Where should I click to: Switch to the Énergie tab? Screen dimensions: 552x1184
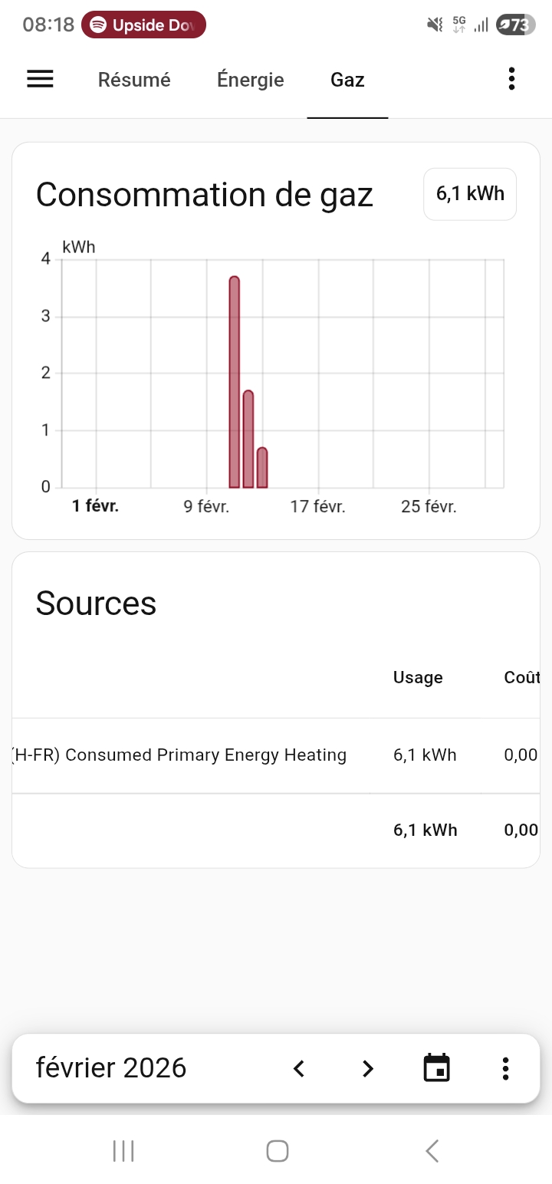[251, 80]
